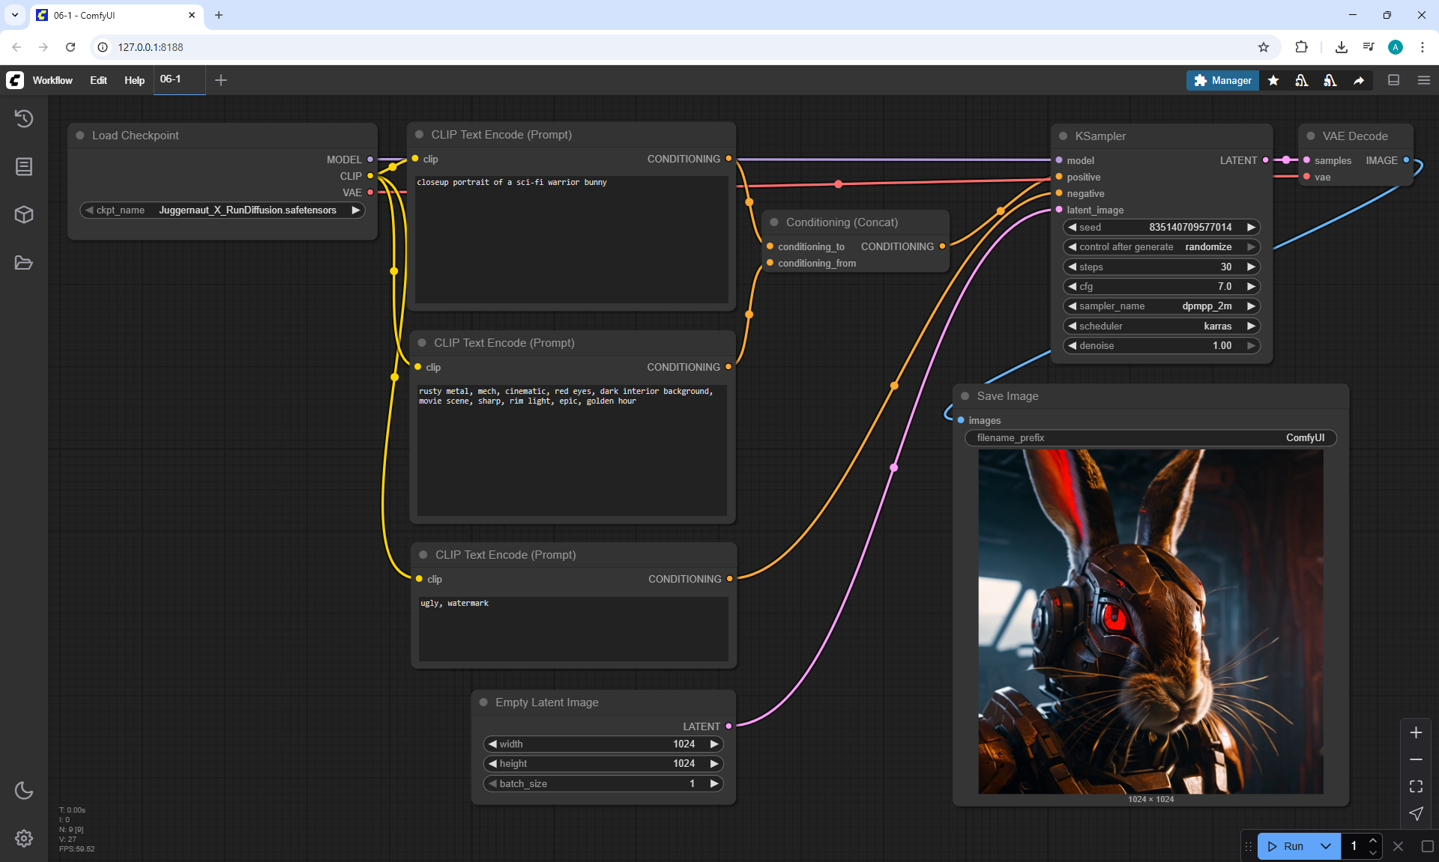Toggle dark theme moon icon
Screen dimensions: 1439x862
click(x=24, y=790)
